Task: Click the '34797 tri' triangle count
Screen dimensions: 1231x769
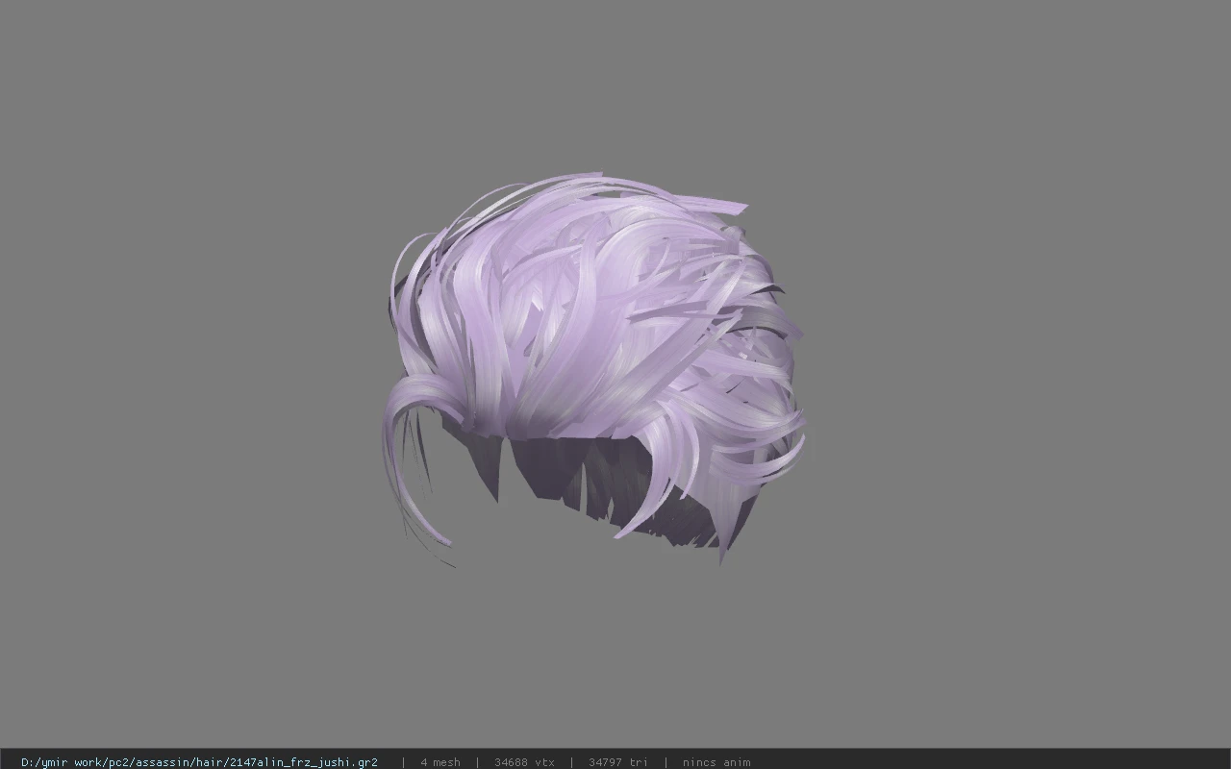Action: tap(617, 762)
